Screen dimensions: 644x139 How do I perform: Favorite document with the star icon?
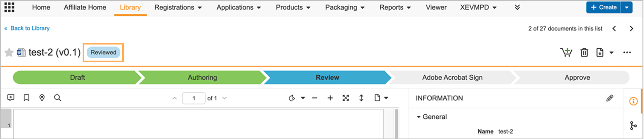9,52
